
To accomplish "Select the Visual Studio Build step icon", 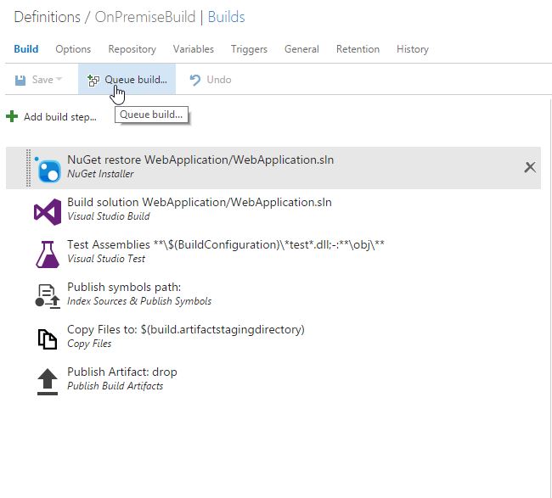I will coord(48,212).
